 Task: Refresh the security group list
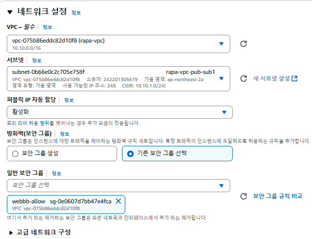[x=243, y=197]
